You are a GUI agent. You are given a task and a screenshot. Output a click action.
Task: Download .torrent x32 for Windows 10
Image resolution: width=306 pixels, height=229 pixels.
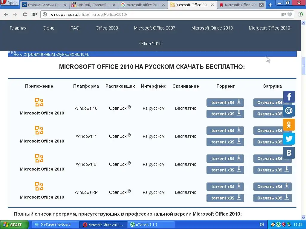point(225,114)
